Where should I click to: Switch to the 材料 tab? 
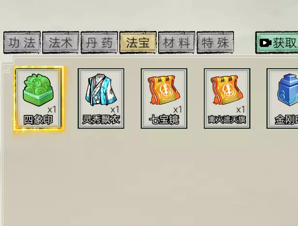177,43
